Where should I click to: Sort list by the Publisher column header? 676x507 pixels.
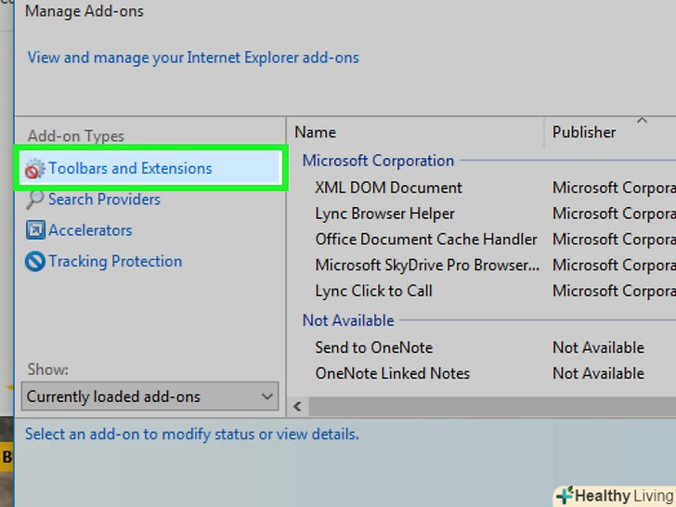tap(584, 132)
